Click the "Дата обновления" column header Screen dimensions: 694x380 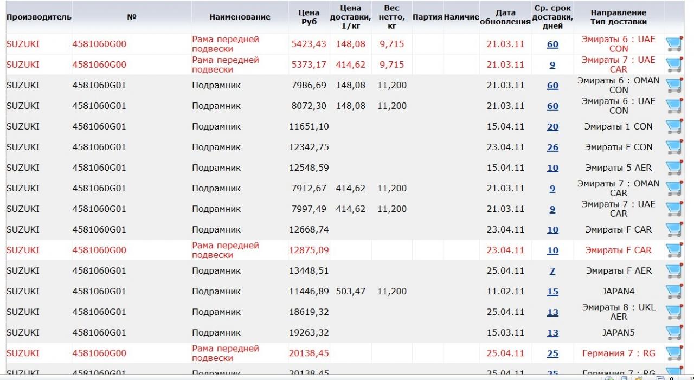tap(505, 17)
